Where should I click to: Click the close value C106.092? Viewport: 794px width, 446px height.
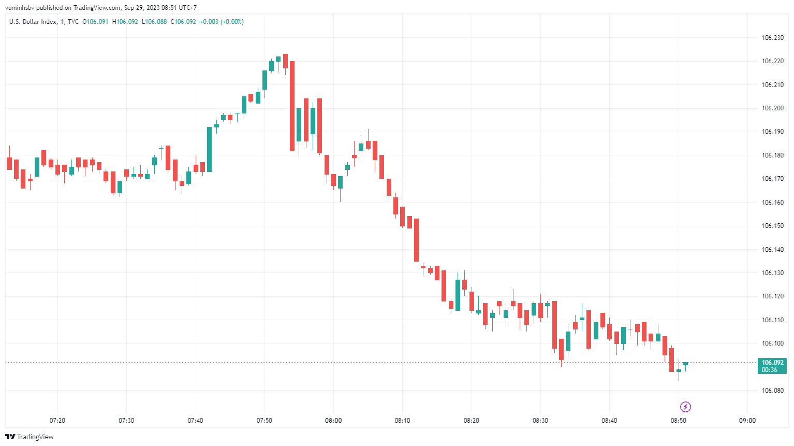click(183, 22)
